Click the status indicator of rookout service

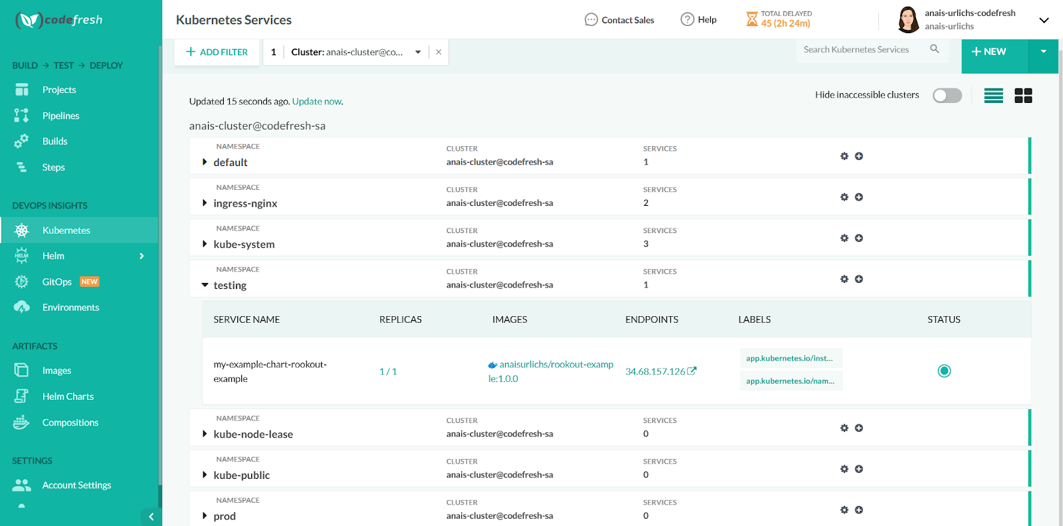tap(944, 371)
